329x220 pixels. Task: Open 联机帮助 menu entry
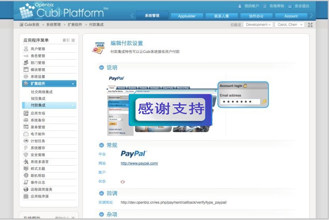point(49,175)
